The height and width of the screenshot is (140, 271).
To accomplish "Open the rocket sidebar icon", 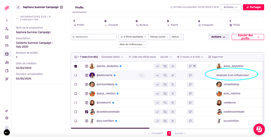I will click(x=7, y=111).
